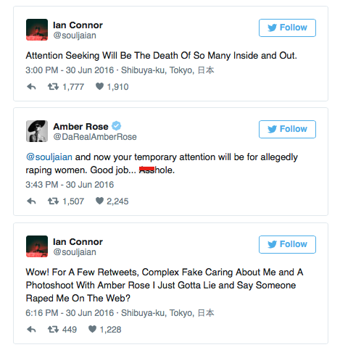The image size is (340, 350).
Task: Retweet the Attention Seeking tweet
Action: click(53, 86)
